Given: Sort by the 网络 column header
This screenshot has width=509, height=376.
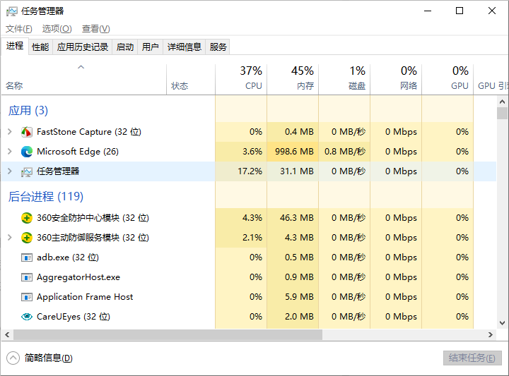Looking at the screenshot, I should click(396, 79).
